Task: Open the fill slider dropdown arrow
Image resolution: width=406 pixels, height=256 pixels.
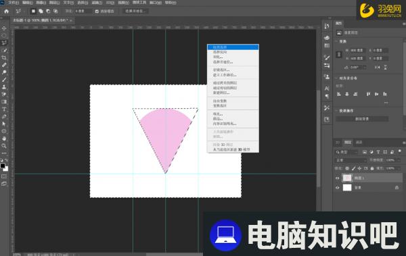Action: [399, 168]
